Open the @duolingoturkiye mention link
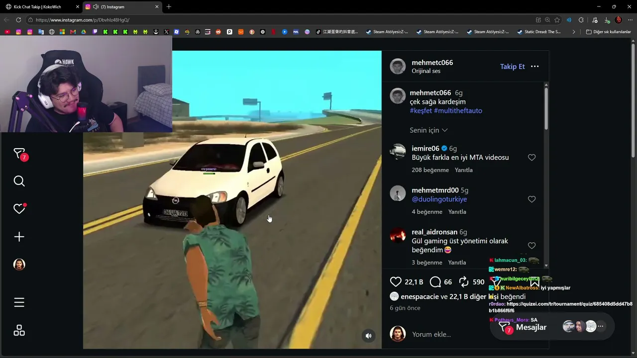 click(x=439, y=199)
